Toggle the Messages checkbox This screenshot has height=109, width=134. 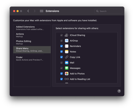click(x=62, y=68)
